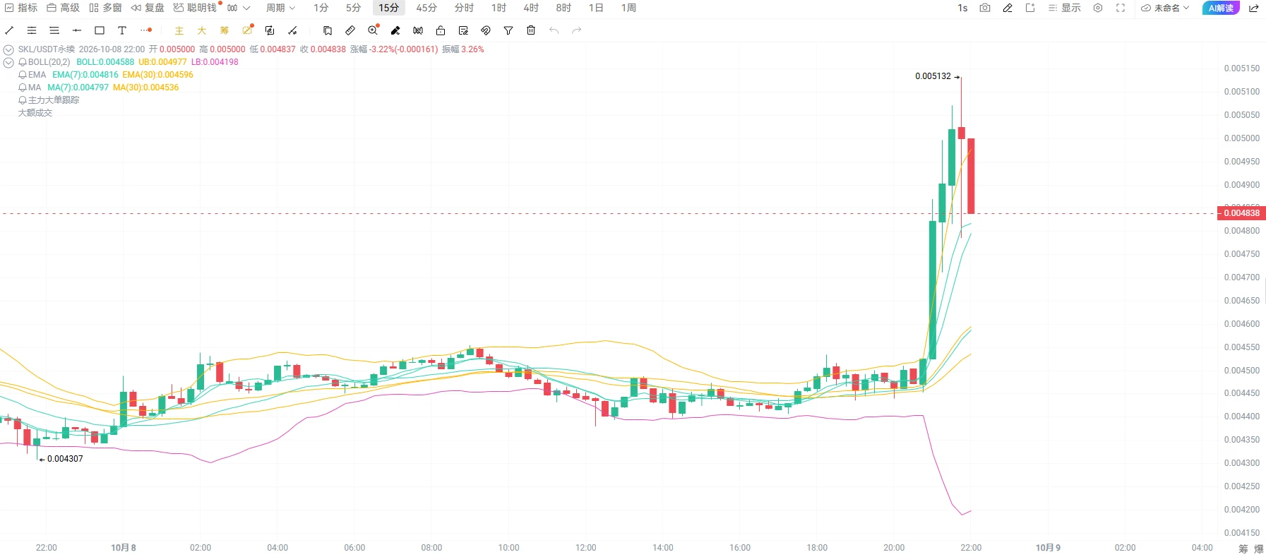Switch to the 1分 timeframe

(x=321, y=8)
